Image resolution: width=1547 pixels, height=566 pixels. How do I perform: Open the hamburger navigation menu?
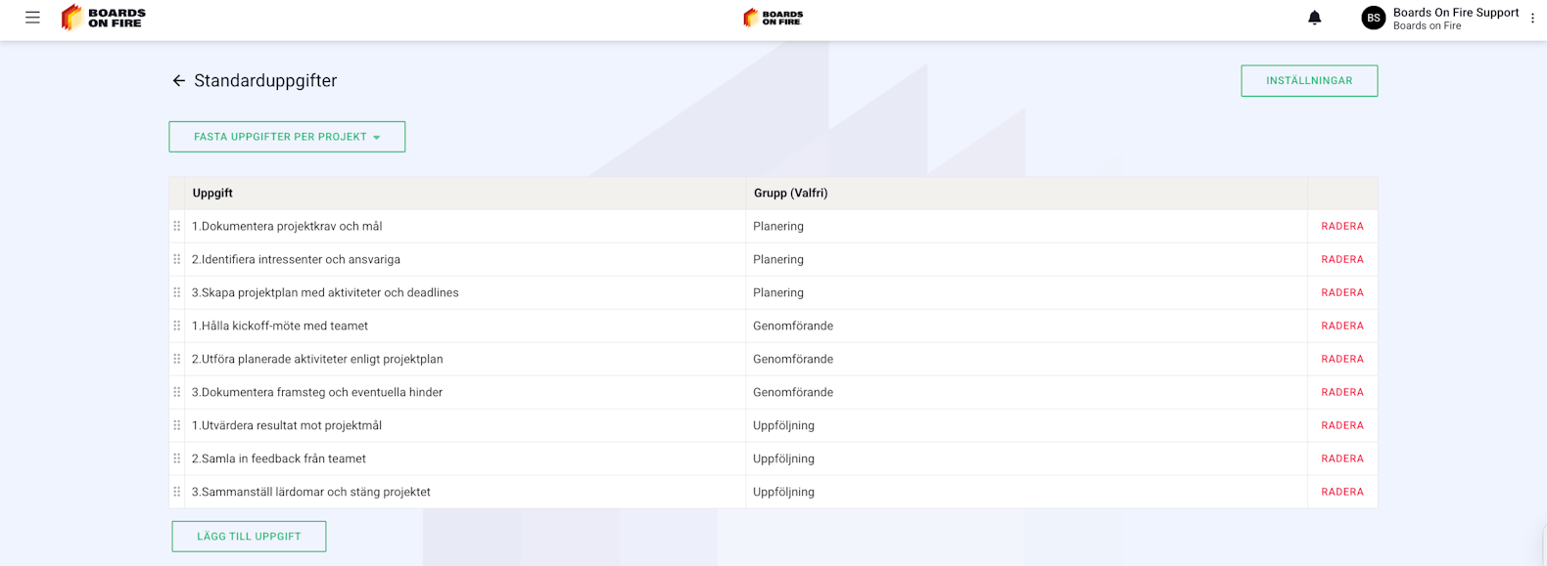(32, 18)
